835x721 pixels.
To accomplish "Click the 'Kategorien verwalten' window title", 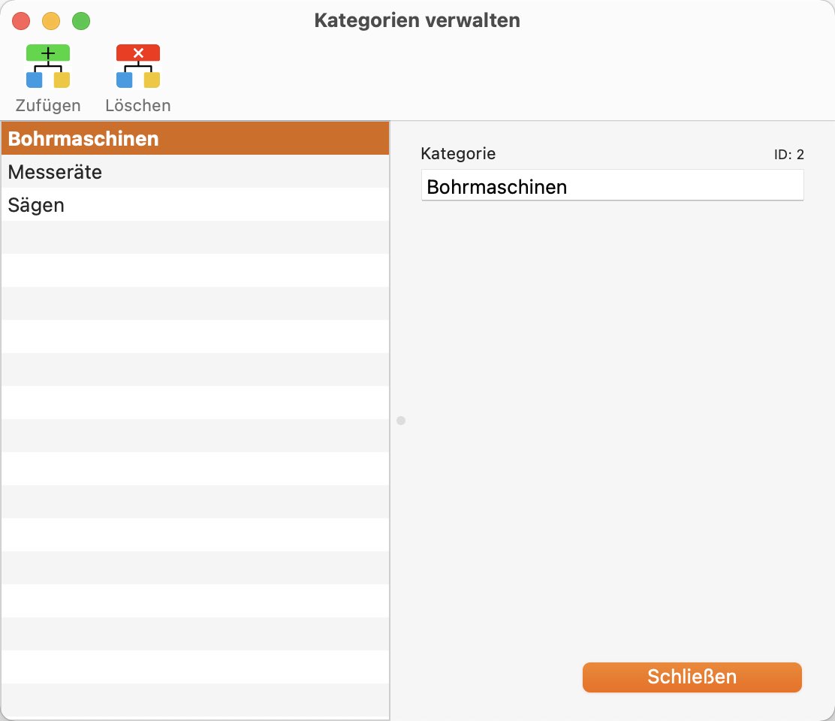I will (417, 20).
